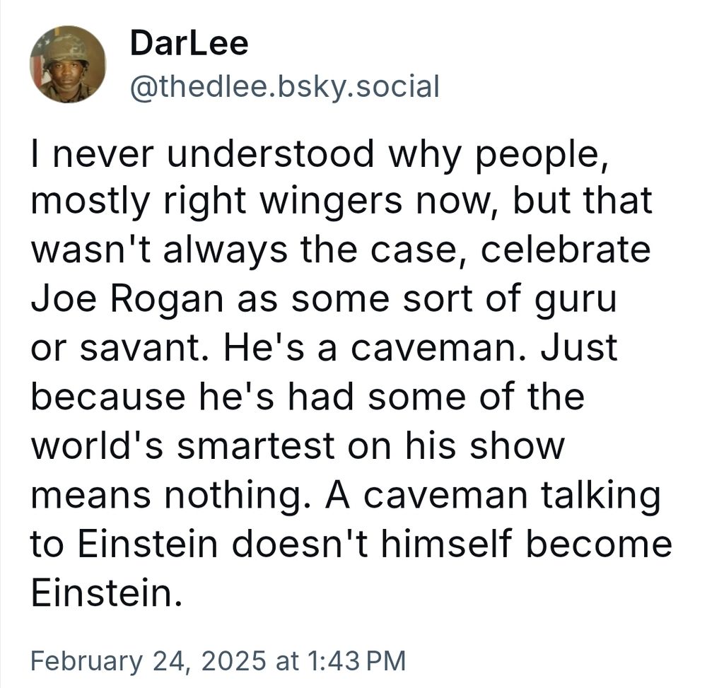Click the final word "Einstein." of post

point(107,592)
